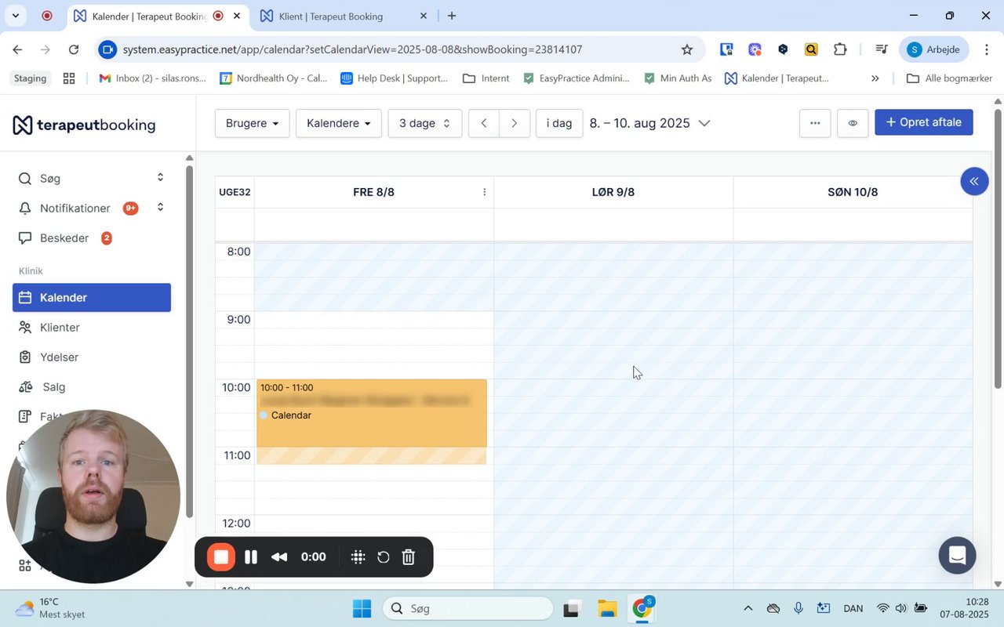1004x627 pixels.
Task: Click the address bar URL
Action: coord(352,49)
